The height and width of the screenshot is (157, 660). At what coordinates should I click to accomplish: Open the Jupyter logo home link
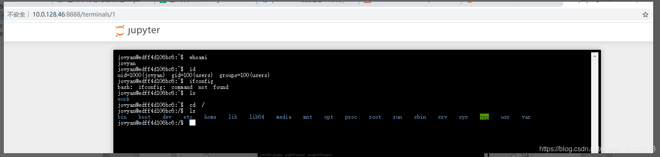138,31
